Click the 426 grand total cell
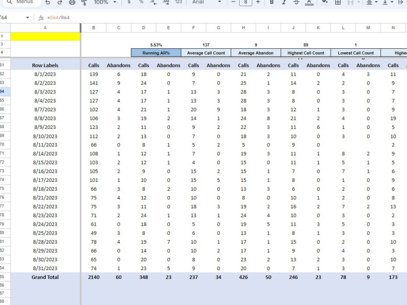The width and height of the screenshot is (407, 305). click(x=243, y=277)
